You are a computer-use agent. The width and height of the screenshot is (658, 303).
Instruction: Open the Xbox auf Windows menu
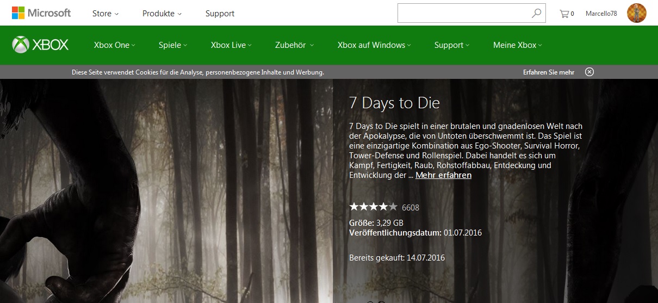374,45
